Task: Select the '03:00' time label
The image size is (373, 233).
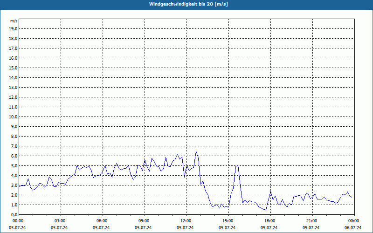Action: click(x=61, y=221)
